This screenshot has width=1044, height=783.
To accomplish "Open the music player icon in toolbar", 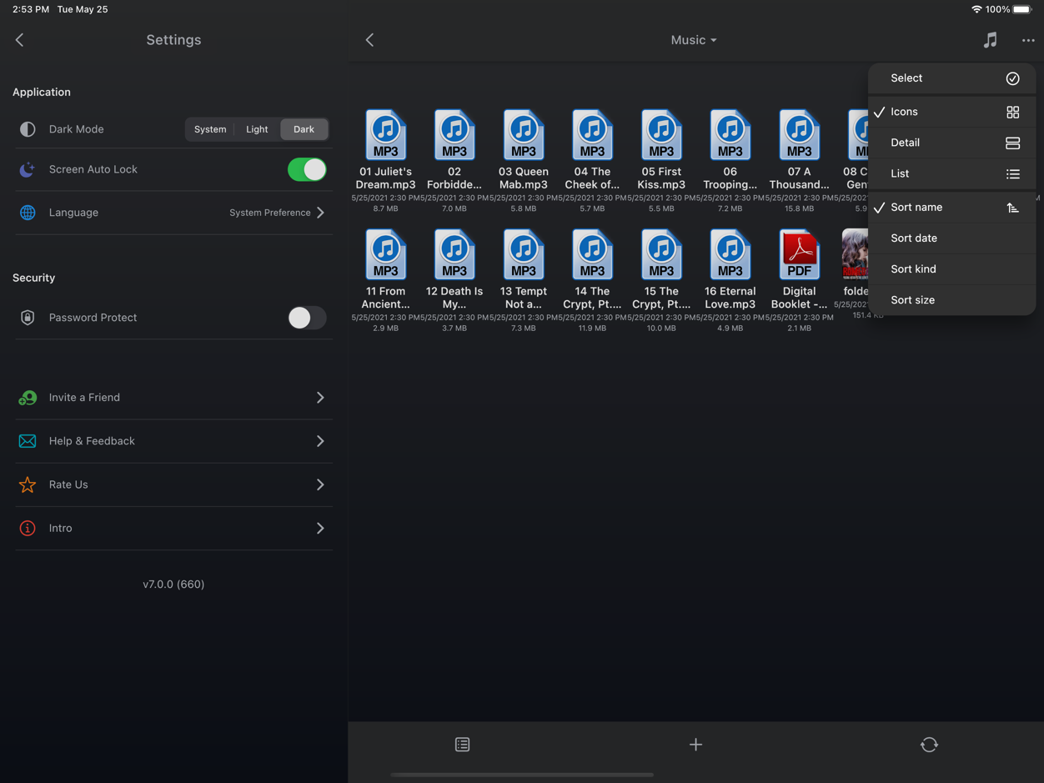I will 990,39.
